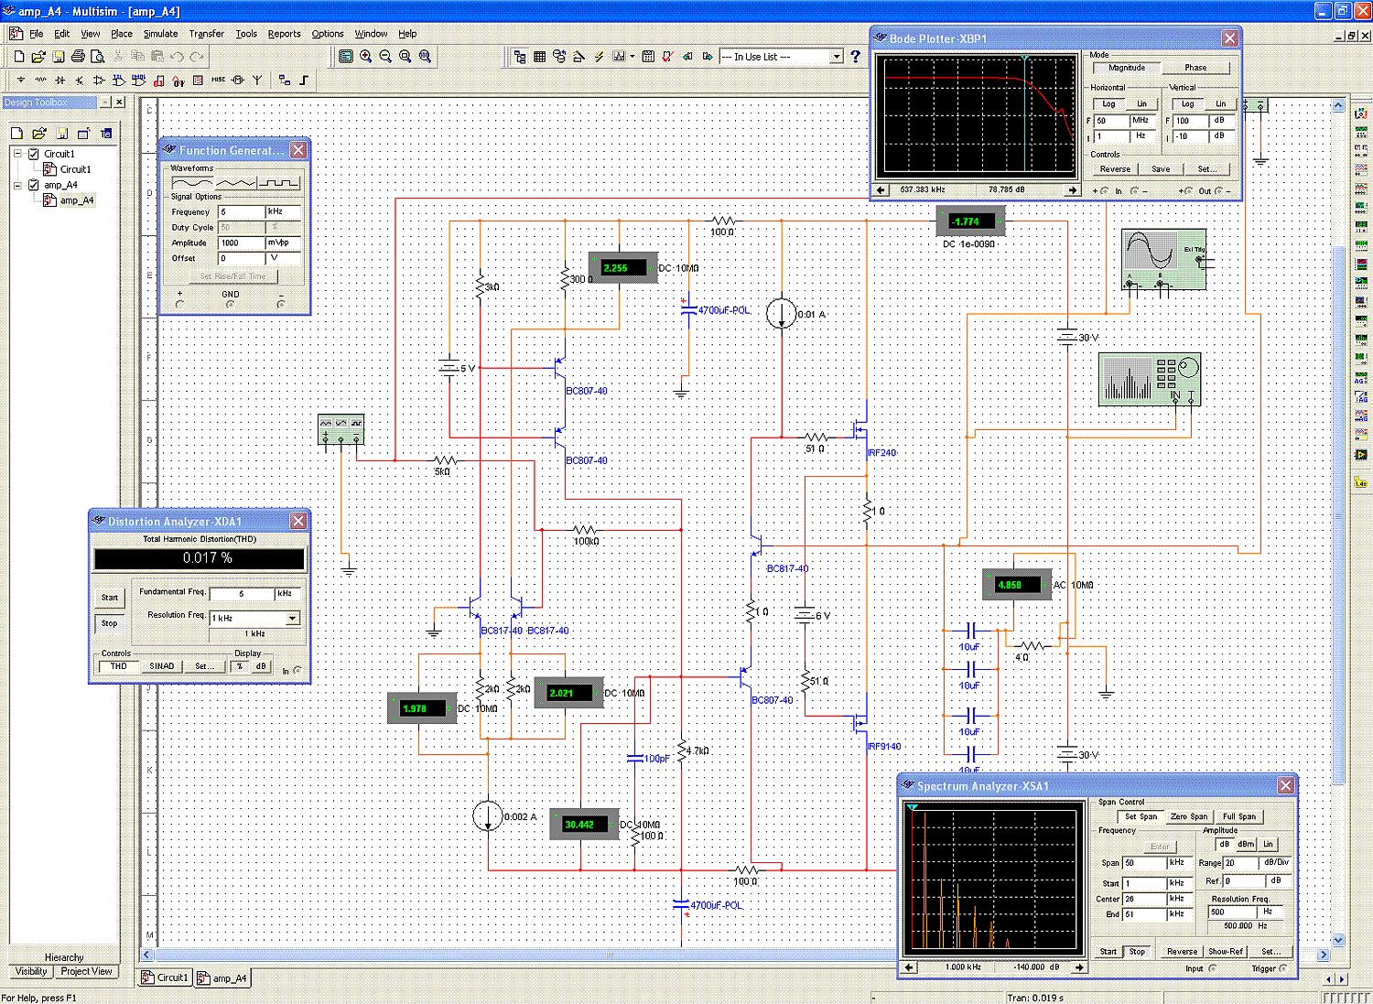Select the sine waveform in Function Generator
This screenshot has height=1004, width=1373.
point(191,182)
